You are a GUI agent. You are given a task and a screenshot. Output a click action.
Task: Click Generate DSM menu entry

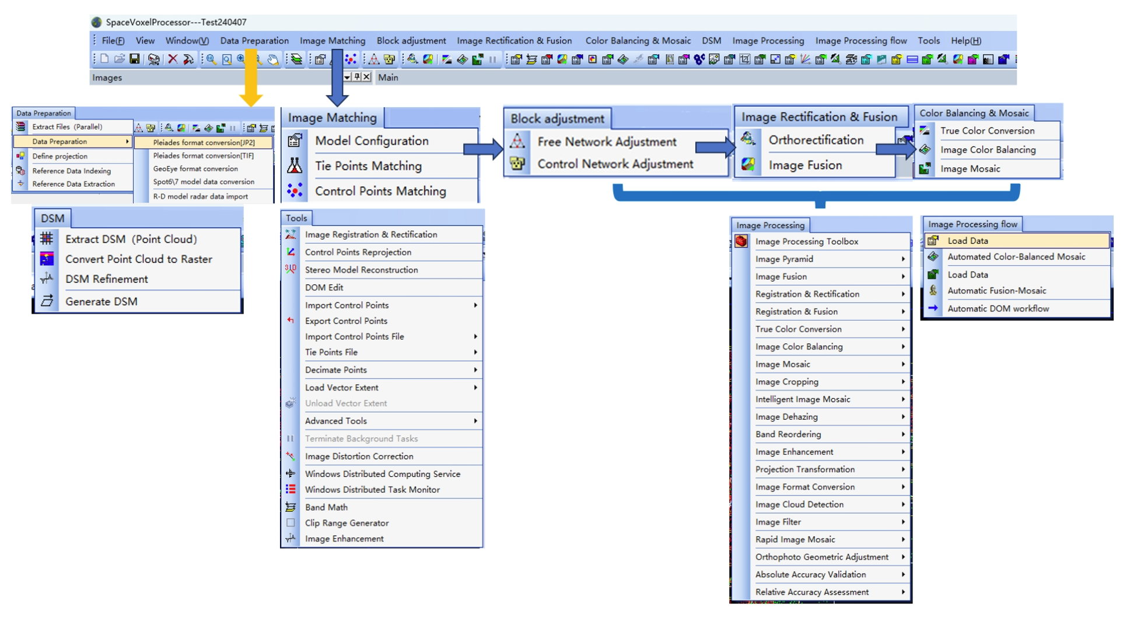tap(102, 301)
